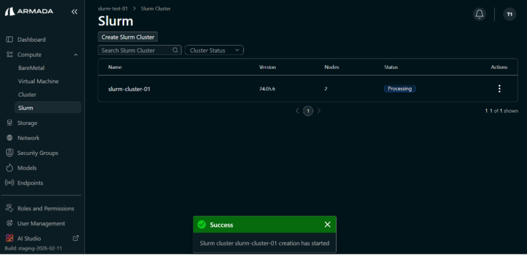Click the creation has started message
Viewport: 527px width, 255px height.
point(265,243)
